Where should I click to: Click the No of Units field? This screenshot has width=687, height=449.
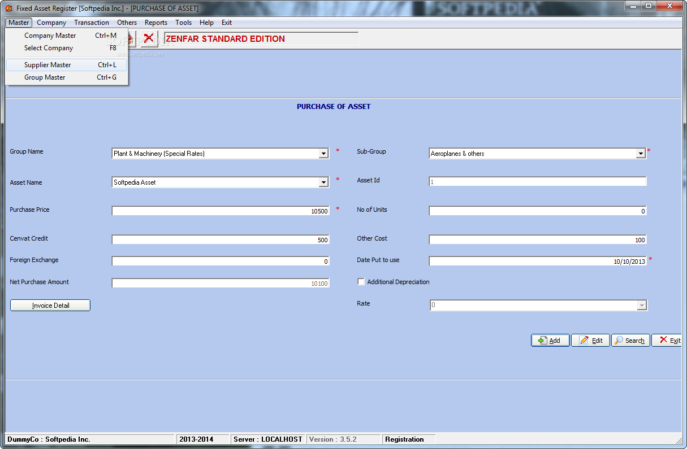[x=538, y=211]
